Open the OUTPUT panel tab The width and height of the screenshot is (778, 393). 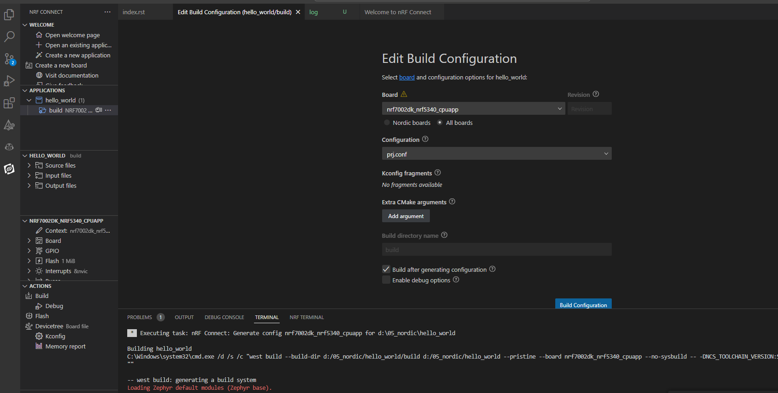click(184, 317)
